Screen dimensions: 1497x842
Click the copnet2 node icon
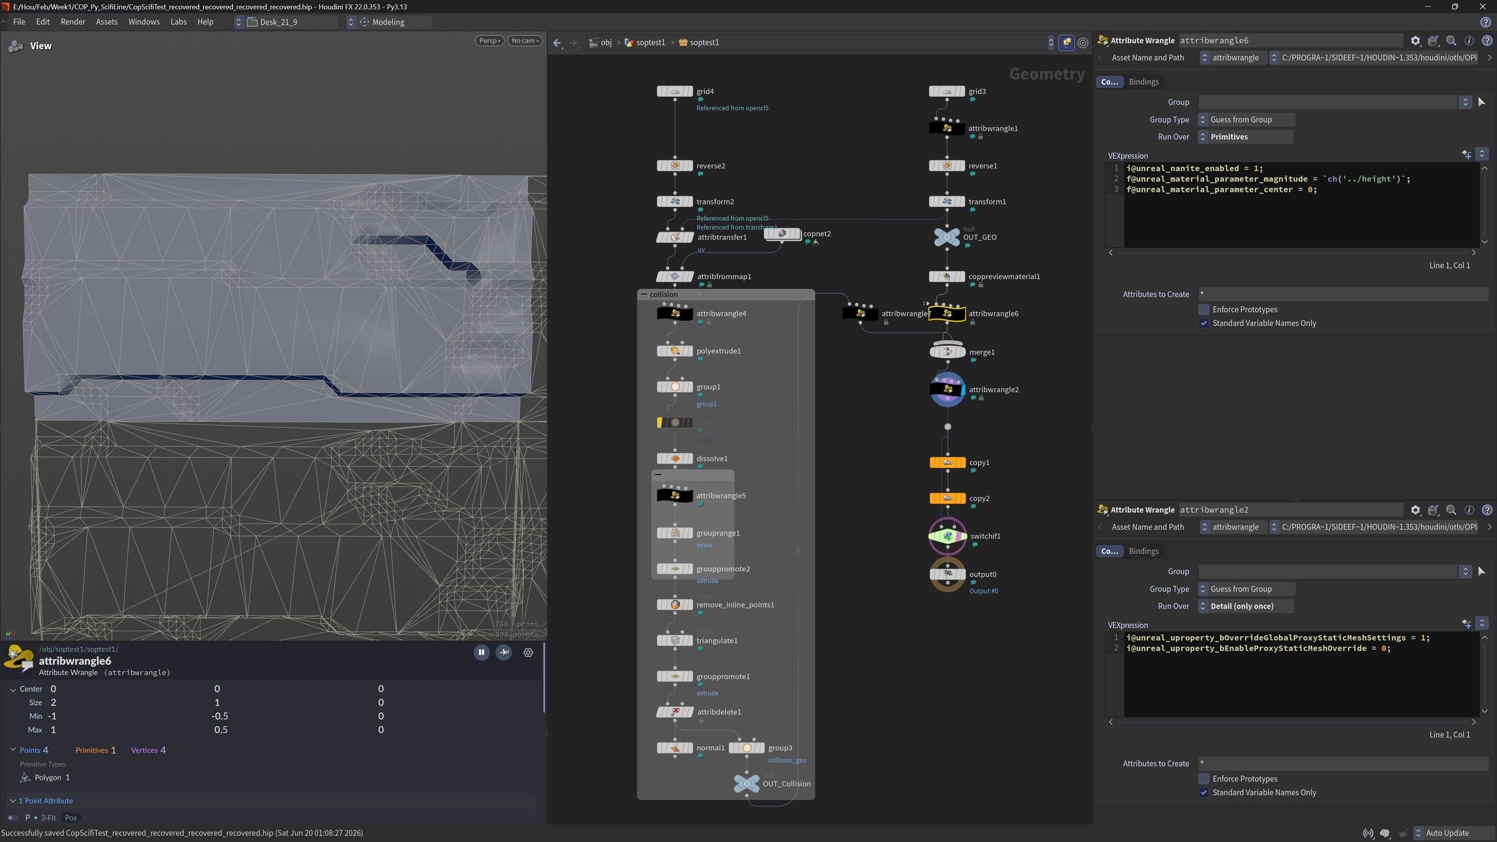(x=782, y=234)
